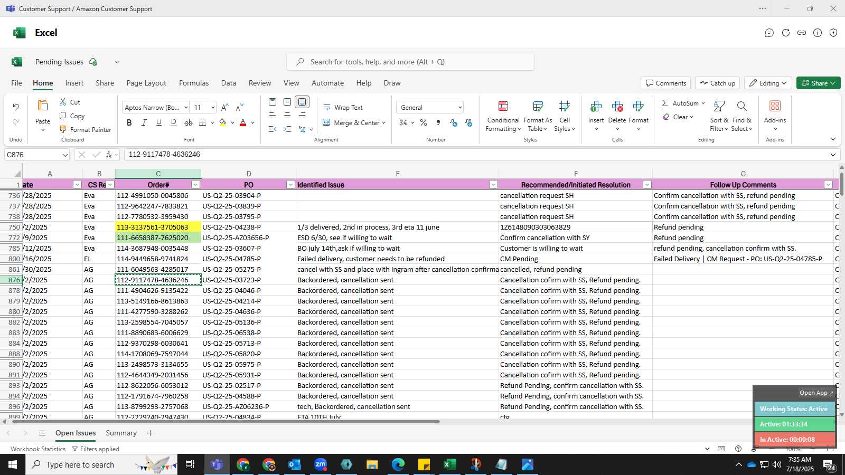Image resolution: width=845 pixels, height=475 pixels.
Task: Decrease font size with the smaller A icon
Action: click(x=240, y=107)
